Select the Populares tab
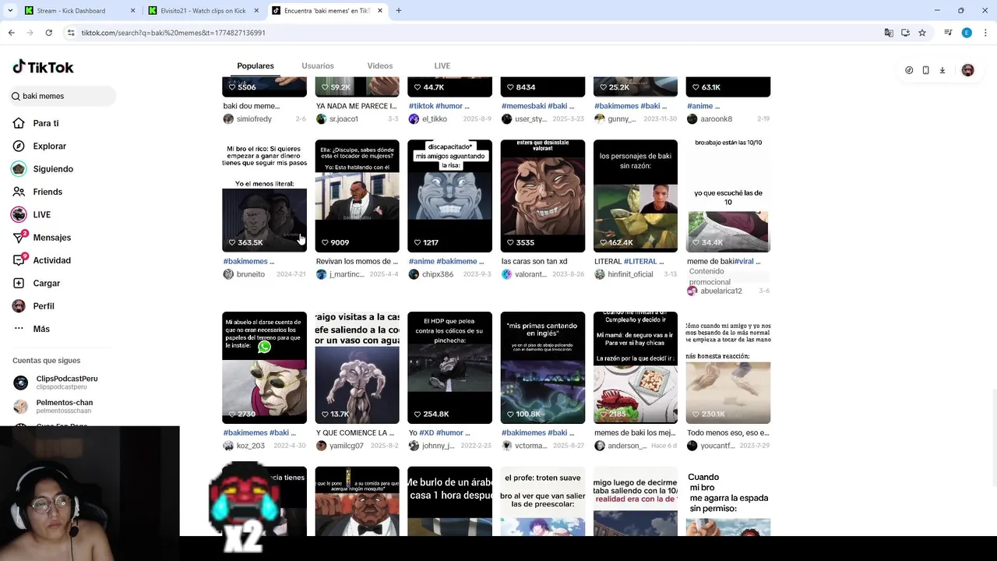 (x=255, y=66)
